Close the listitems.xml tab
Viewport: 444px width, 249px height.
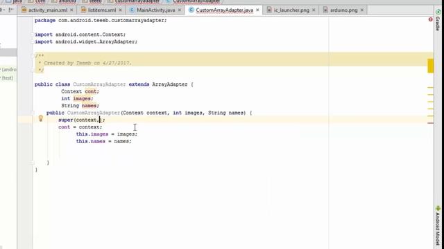coord(120,10)
